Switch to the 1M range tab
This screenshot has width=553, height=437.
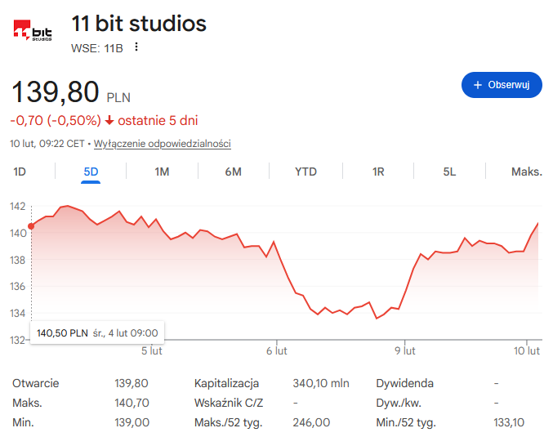(x=162, y=172)
